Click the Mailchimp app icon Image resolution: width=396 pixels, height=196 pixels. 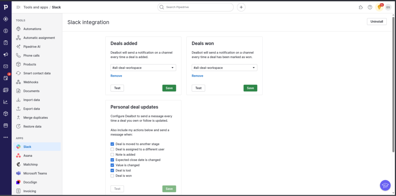coord(18,164)
